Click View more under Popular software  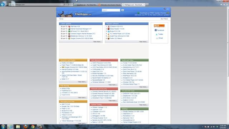pyautogui.click(x=143, y=42)
